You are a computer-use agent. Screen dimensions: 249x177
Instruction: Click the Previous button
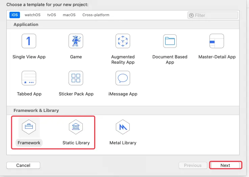193,165
